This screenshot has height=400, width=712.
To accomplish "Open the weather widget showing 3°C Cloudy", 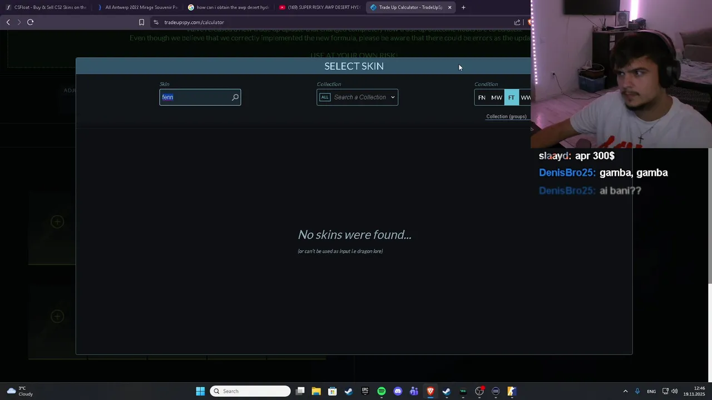I will tap(20, 391).
